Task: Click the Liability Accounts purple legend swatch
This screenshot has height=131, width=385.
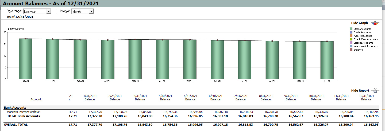Action: [351, 43]
